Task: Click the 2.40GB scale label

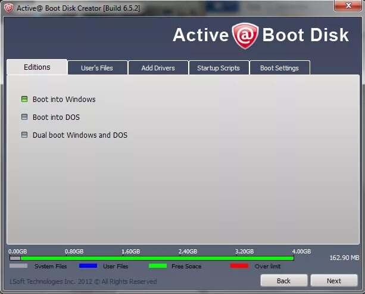Action: pos(188,251)
